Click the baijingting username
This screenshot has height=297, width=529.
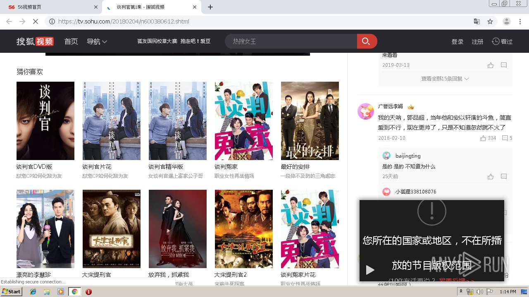408,156
